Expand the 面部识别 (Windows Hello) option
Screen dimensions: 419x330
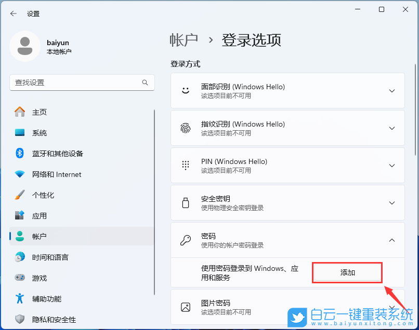point(391,90)
